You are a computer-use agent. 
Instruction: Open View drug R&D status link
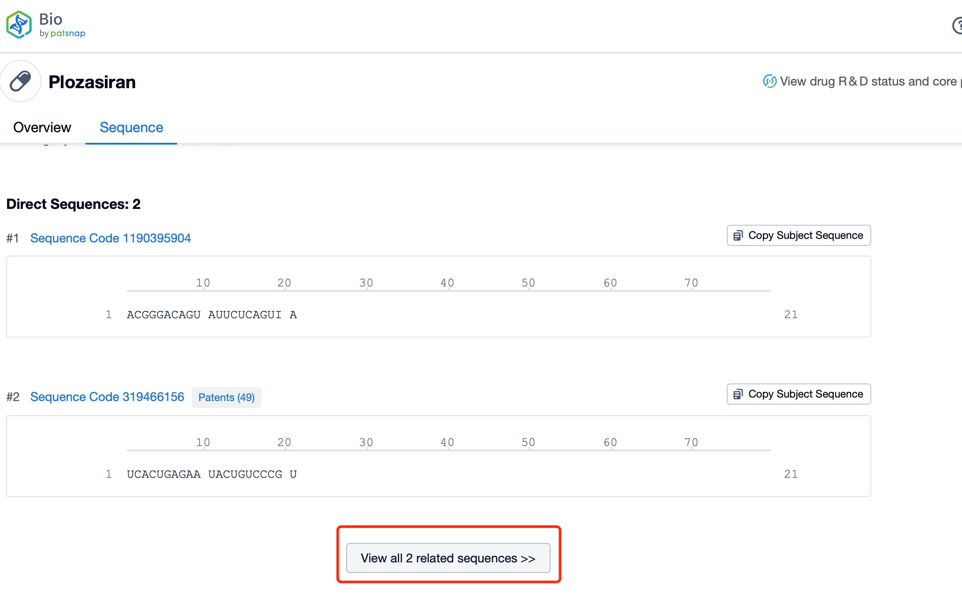pos(868,82)
